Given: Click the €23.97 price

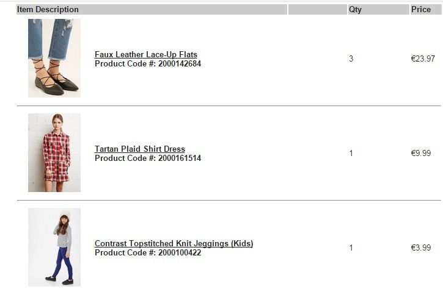Looking at the screenshot, I should pyautogui.click(x=423, y=59).
